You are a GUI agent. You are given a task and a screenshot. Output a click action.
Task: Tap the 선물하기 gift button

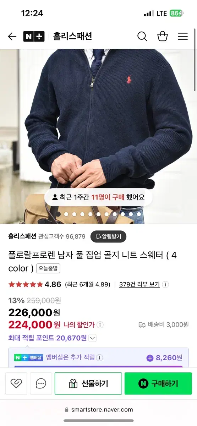88,383
